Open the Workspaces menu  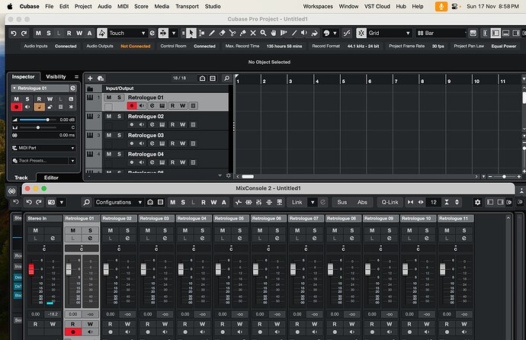tap(318, 6)
